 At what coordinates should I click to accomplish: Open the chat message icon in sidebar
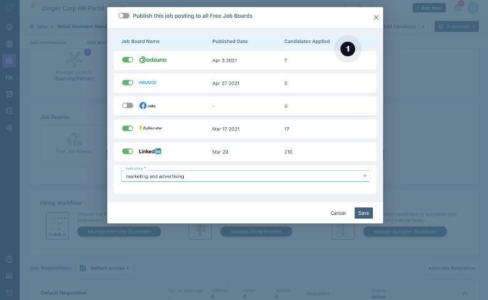pos(9,276)
